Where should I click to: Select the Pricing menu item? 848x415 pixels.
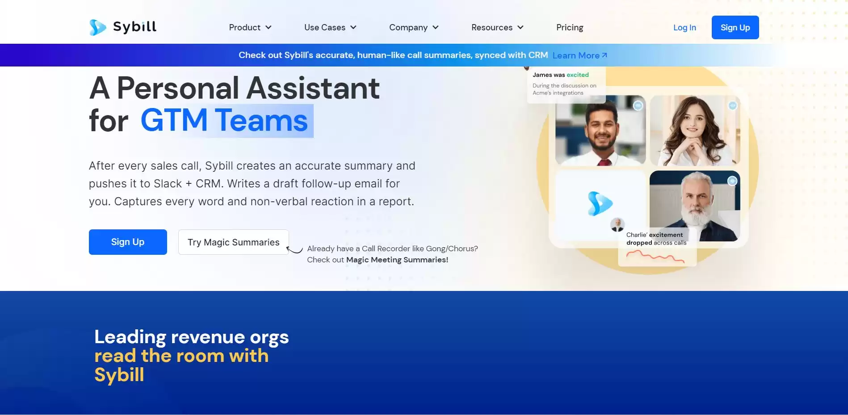click(x=569, y=27)
